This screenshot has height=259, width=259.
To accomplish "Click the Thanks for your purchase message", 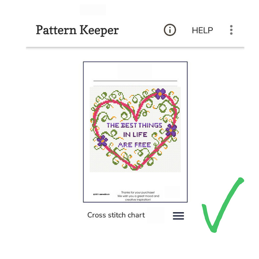I will click(138, 196).
